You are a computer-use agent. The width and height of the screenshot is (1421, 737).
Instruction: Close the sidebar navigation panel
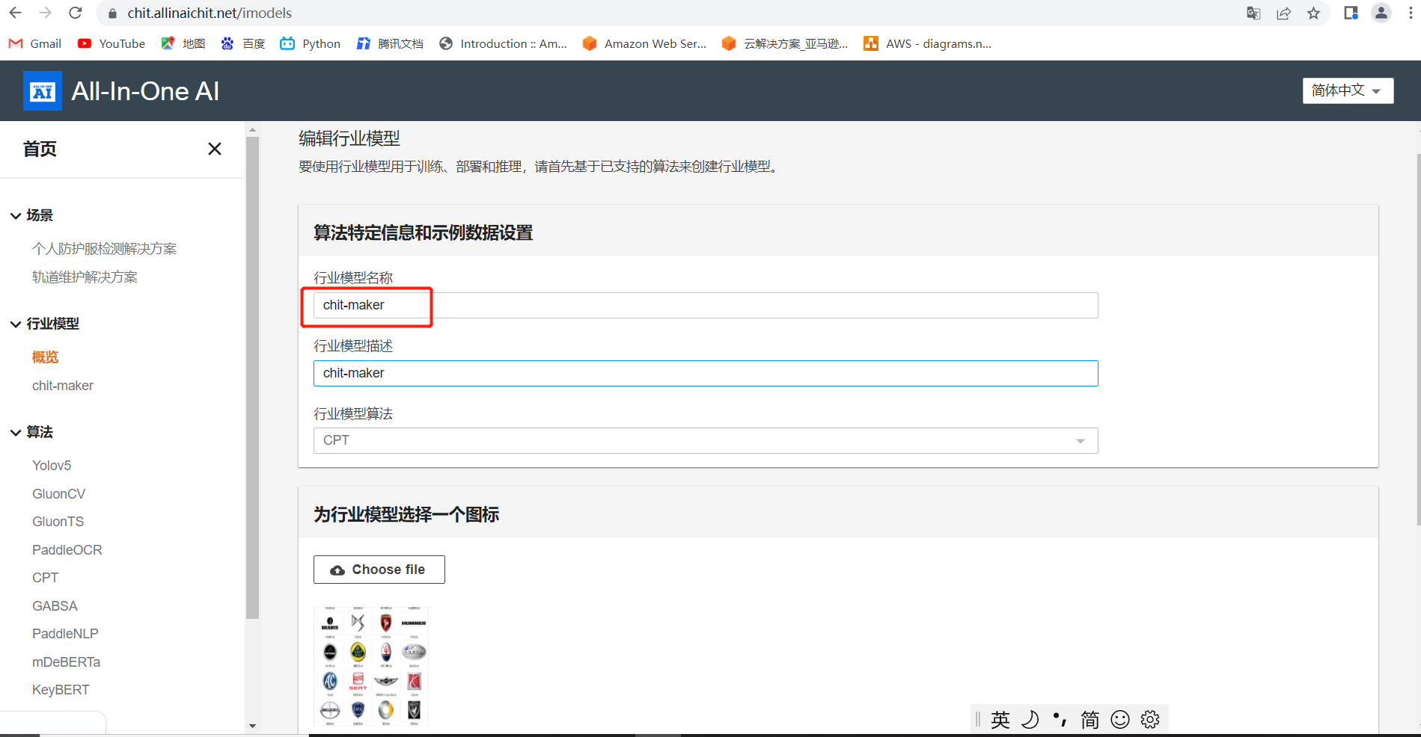pyautogui.click(x=215, y=149)
